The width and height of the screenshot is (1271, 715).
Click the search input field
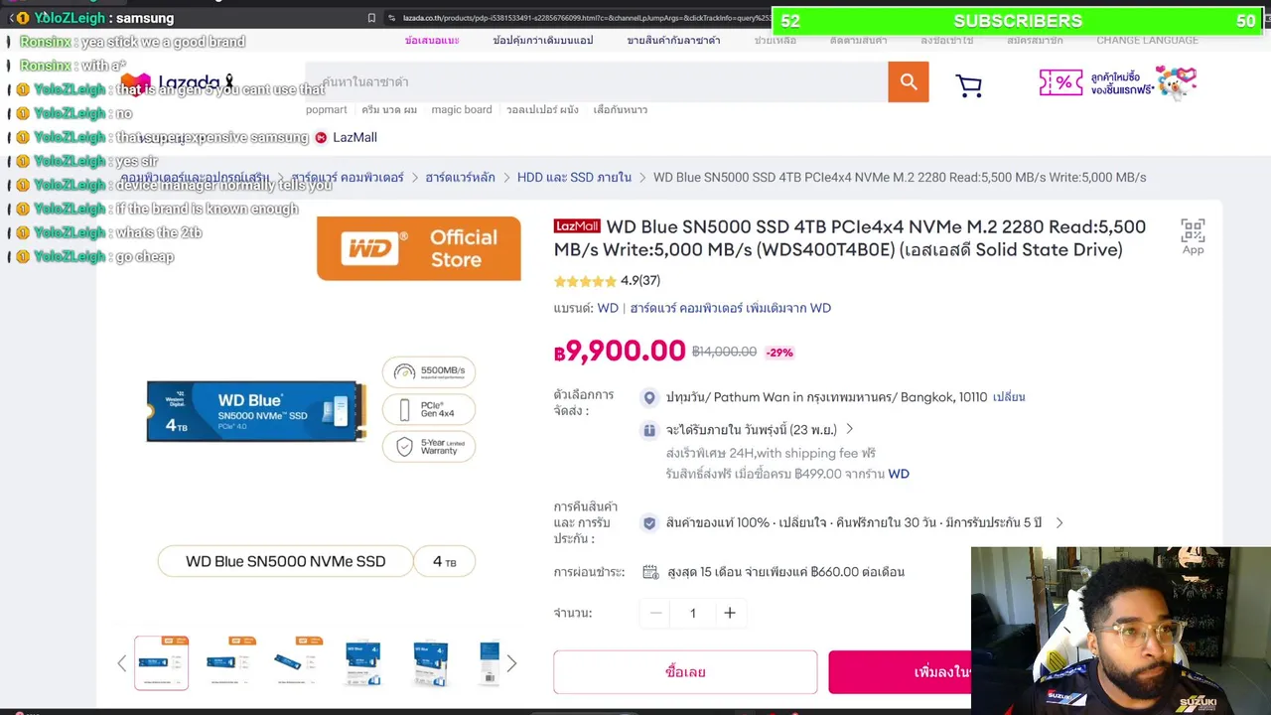point(597,82)
